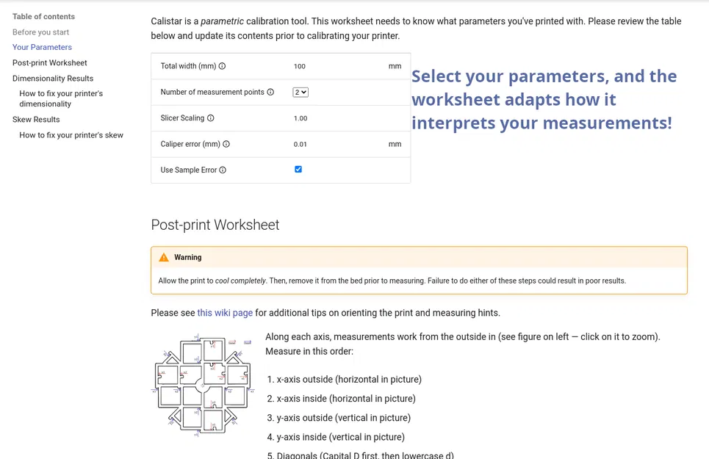
Task: Click the Caliper error value field
Action: (300, 144)
